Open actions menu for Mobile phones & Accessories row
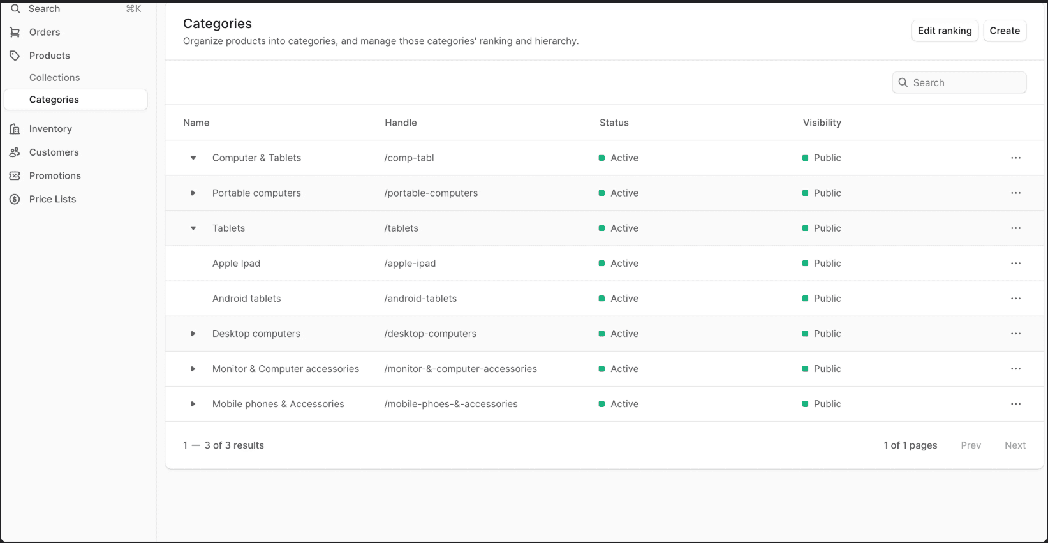 (1016, 404)
